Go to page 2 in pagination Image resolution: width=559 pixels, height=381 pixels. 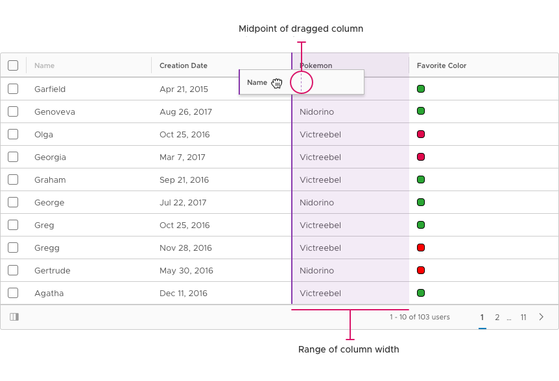(x=497, y=317)
